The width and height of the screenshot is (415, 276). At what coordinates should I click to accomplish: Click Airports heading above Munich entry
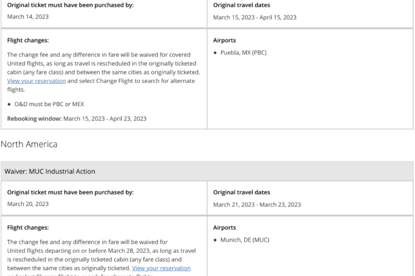[x=224, y=228]
